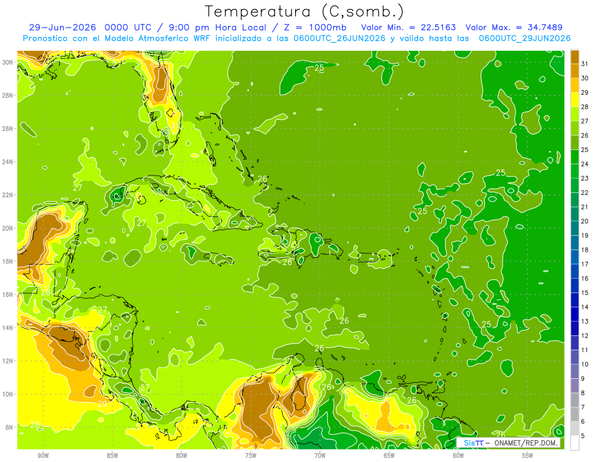Pick the blue colorbar segment between 15 and 16
598x462 pixels.
575,286
